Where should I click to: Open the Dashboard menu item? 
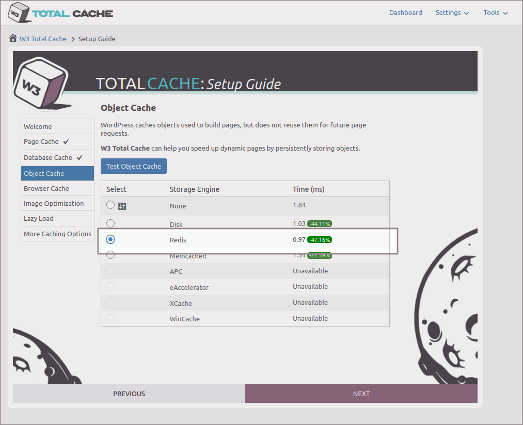[405, 13]
